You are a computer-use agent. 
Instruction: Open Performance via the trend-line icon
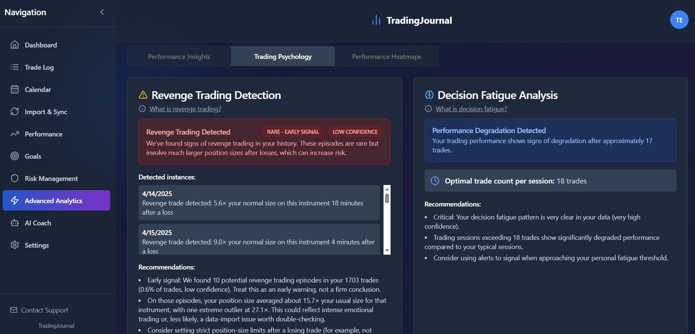click(x=14, y=134)
